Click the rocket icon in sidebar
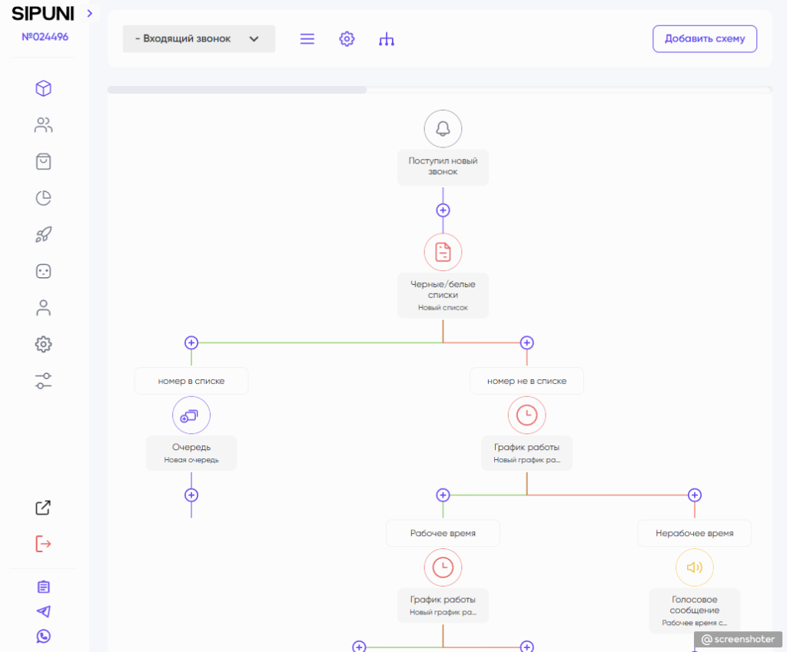This screenshot has height=652, width=787. [44, 235]
